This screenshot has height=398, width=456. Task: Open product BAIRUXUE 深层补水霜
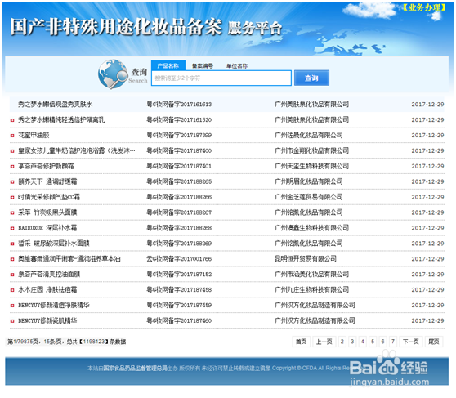pyautogui.click(x=47, y=228)
